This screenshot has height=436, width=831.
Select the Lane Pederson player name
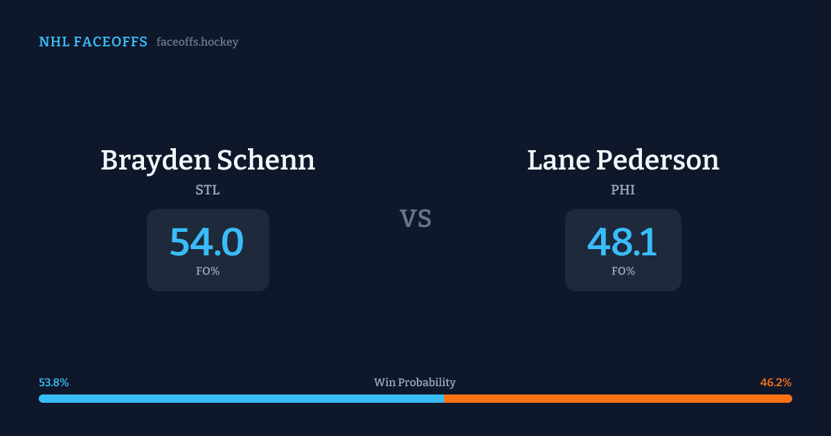[x=623, y=161]
